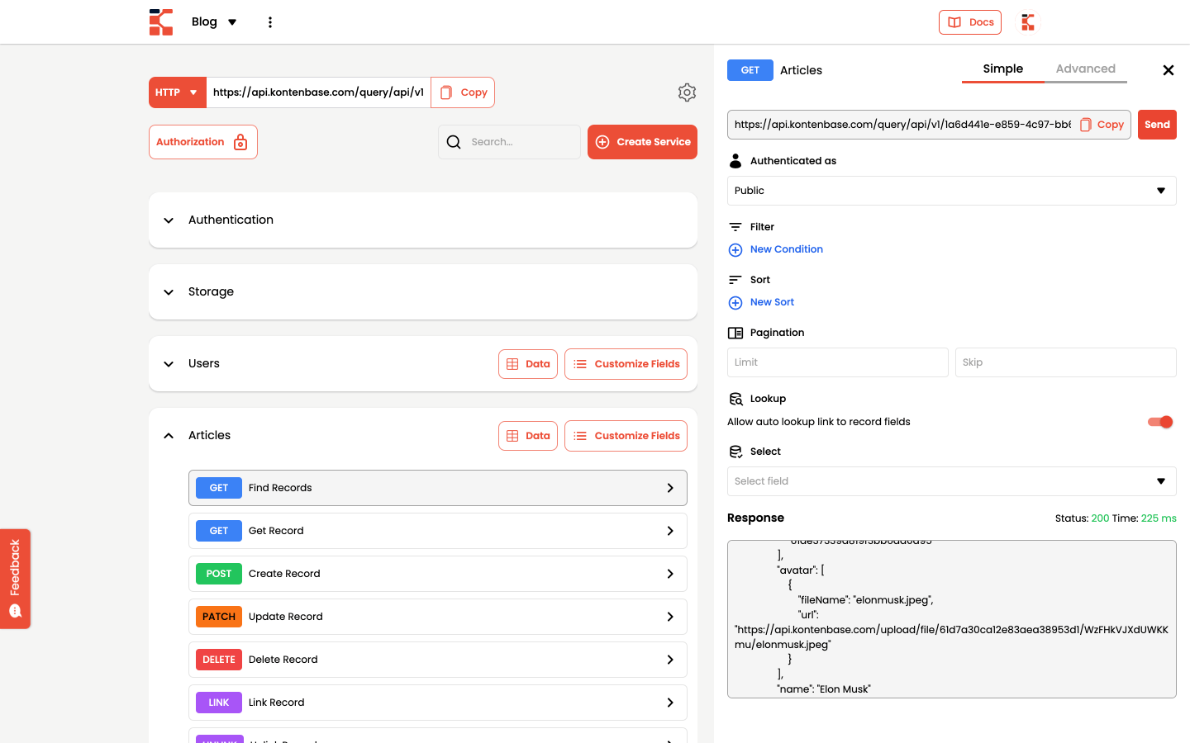The image size is (1190, 743).
Task: Click the Kontenbase logo in the header
Action: pos(161,22)
